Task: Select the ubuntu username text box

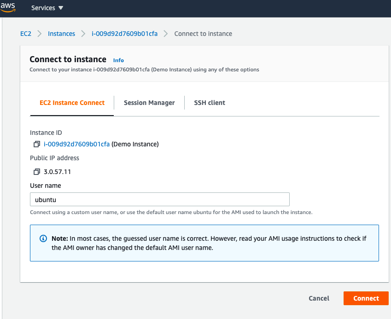Action: 159,199
